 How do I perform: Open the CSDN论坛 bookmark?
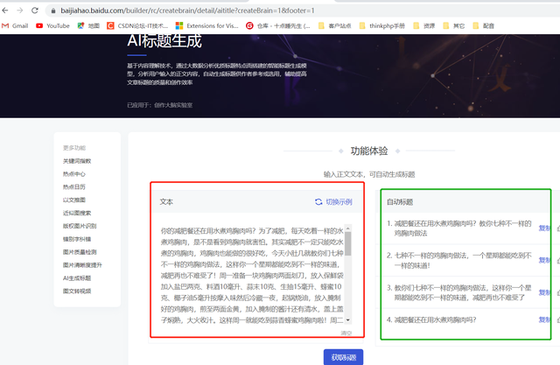pos(137,25)
